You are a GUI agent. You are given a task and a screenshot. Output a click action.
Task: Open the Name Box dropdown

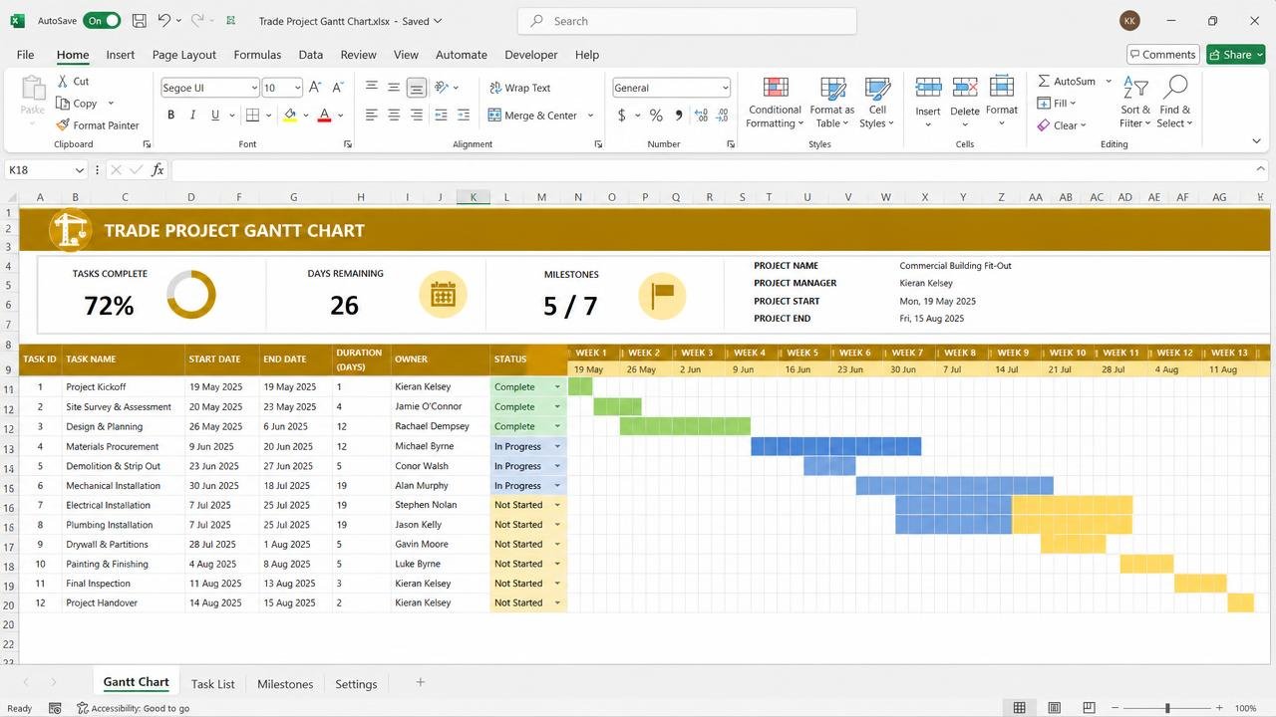(79, 170)
